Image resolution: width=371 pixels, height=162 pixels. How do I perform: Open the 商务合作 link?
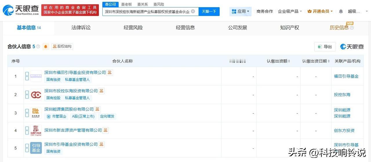coord(265,11)
